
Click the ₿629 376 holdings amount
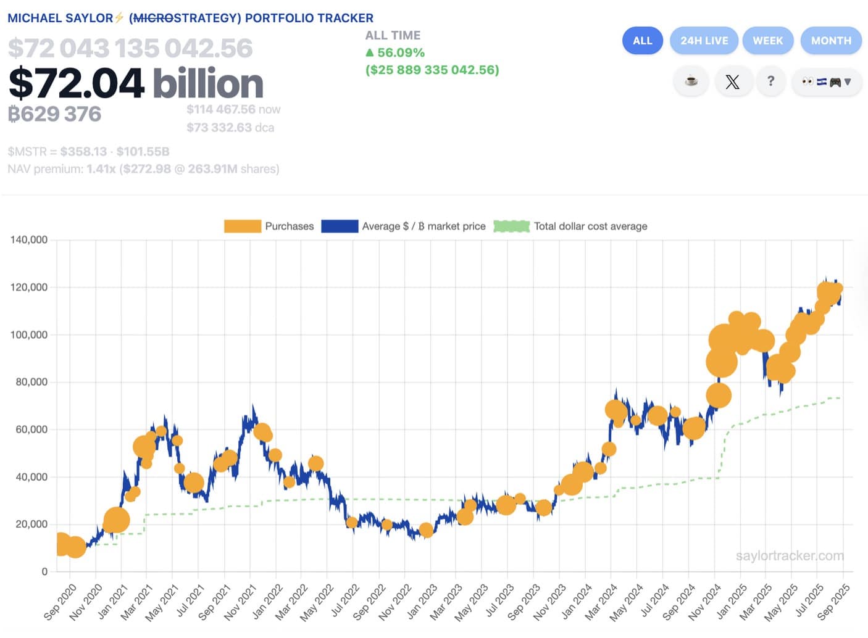54,114
